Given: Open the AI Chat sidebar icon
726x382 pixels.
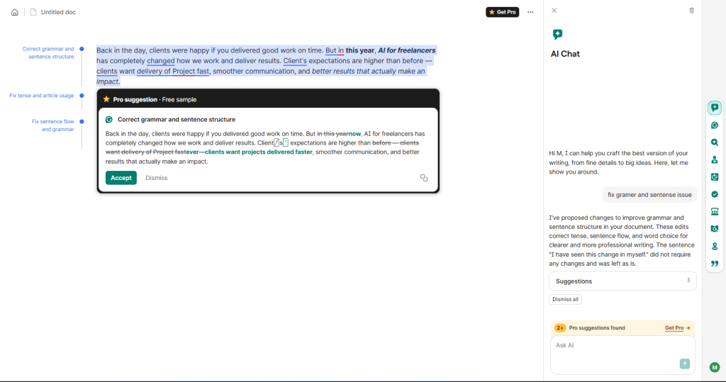Looking at the screenshot, I should (715, 108).
